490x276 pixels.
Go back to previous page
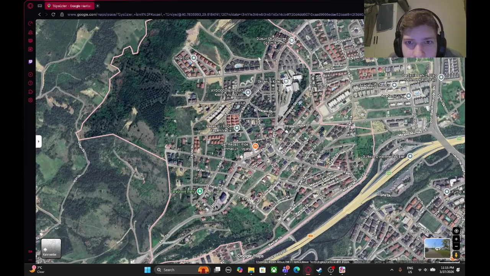click(39, 15)
